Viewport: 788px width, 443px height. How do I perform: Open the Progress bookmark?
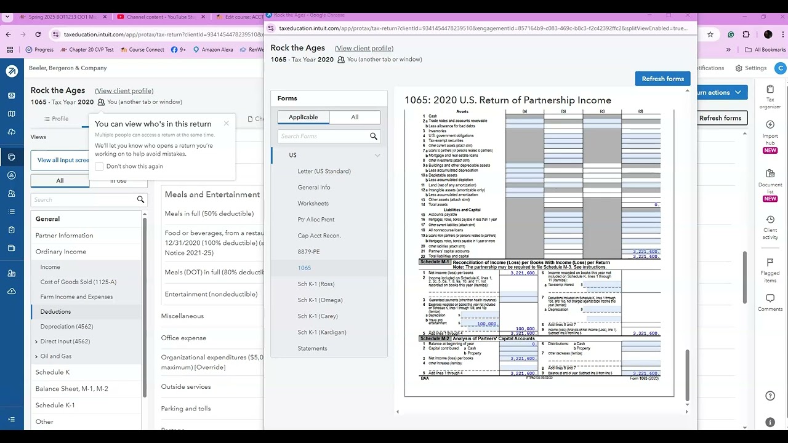pyautogui.click(x=39, y=50)
